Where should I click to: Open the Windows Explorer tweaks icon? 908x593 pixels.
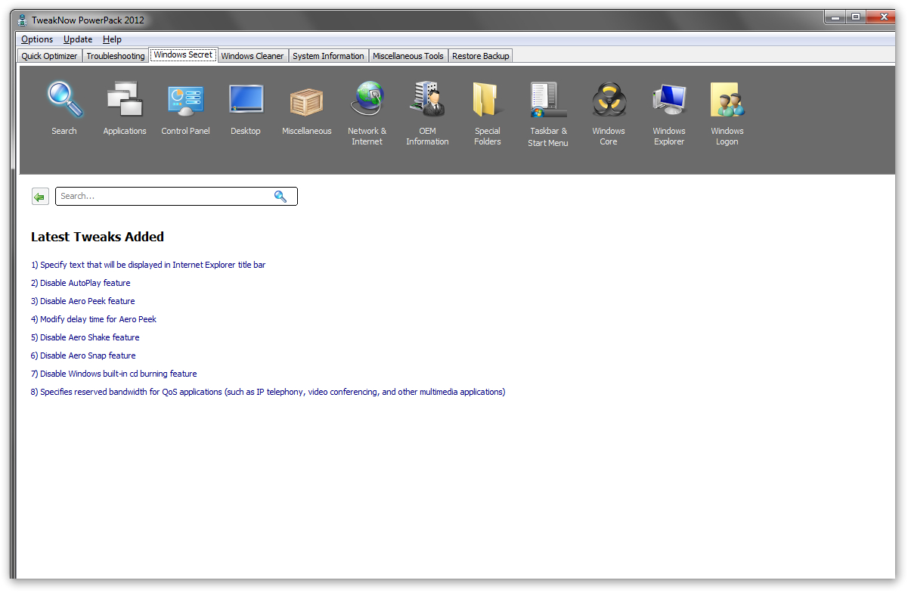click(x=669, y=99)
